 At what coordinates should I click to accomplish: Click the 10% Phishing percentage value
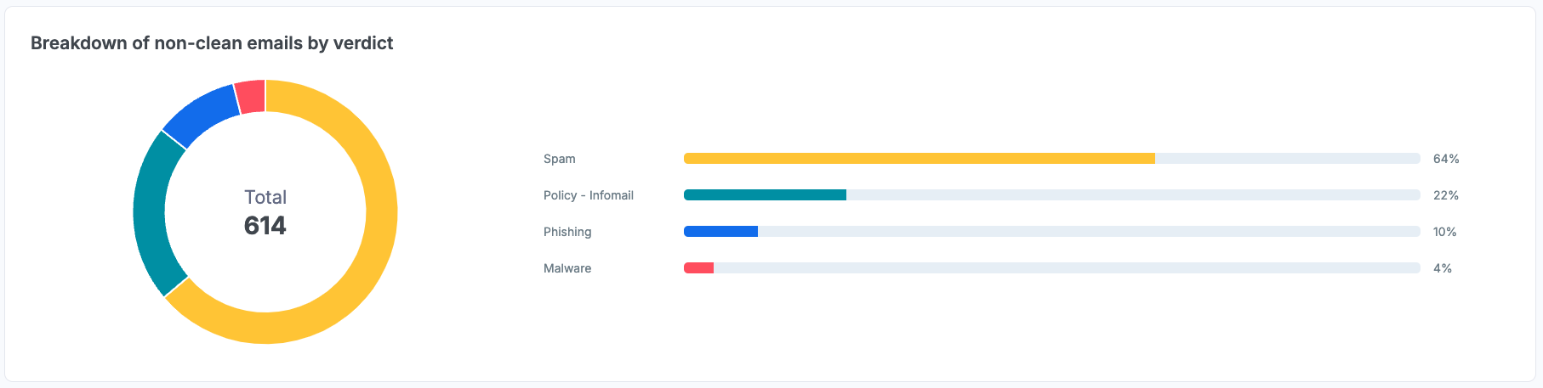1445,232
